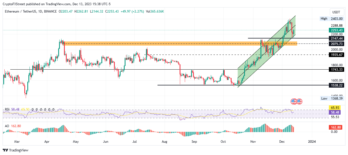
Task: Select the 2024 label on the time axis
Action: pyautogui.click(x=312, y=142)
